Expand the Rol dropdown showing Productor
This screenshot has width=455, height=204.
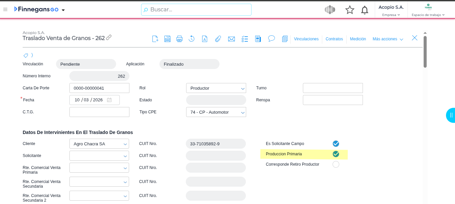[216, 88]
